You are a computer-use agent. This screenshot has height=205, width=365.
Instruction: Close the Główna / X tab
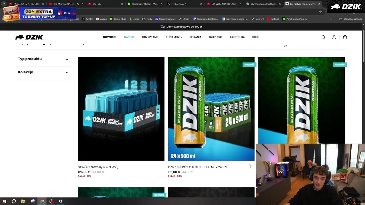(201, 4)
